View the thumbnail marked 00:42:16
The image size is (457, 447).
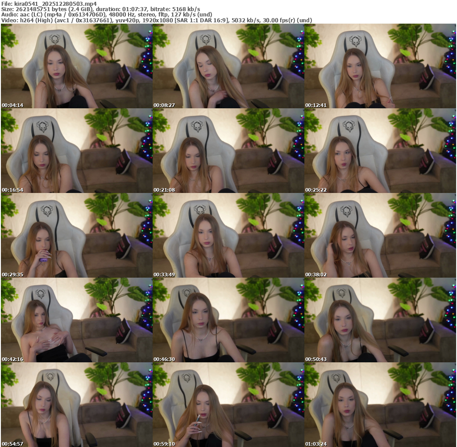pyautogui.click(x=77, y=320)
